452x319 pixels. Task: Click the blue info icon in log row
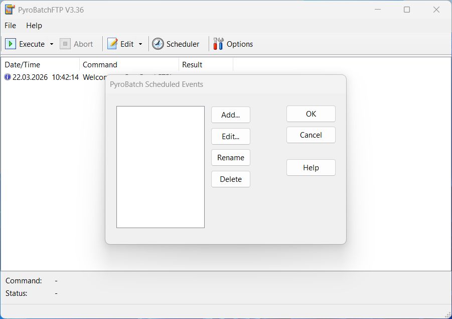click(7, 77)
